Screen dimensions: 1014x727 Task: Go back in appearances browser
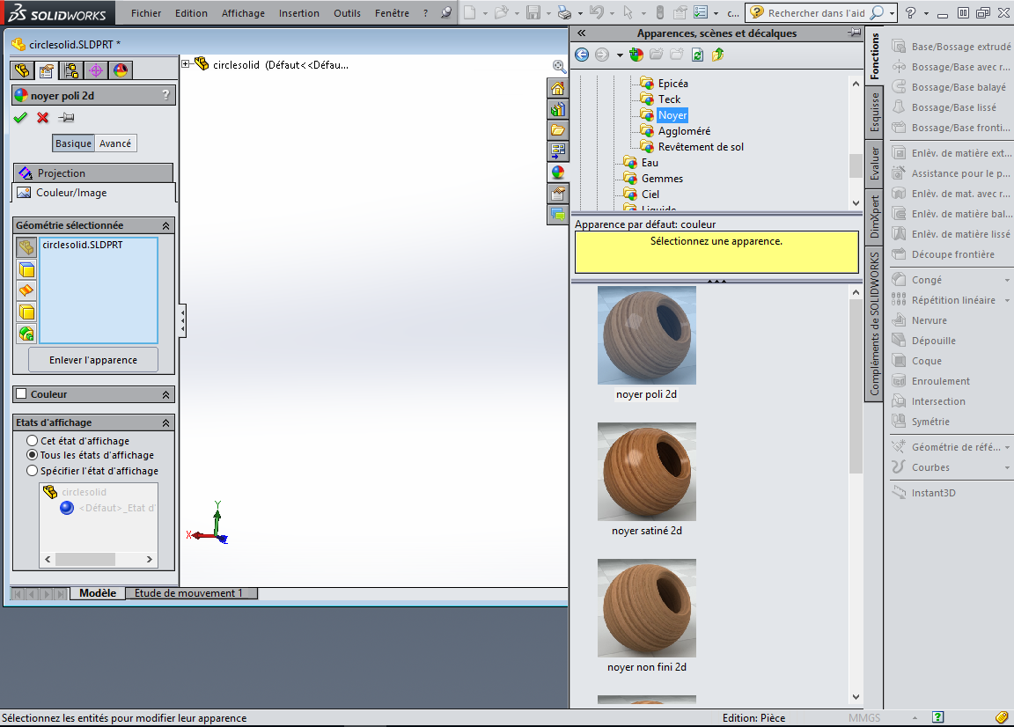[582, 55]
